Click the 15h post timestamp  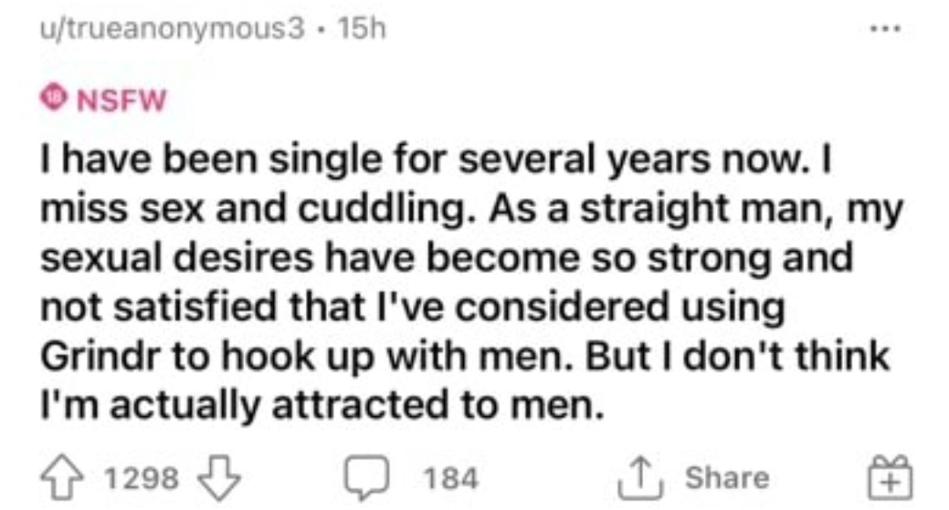pyautogui.click(x=361, y=28)
